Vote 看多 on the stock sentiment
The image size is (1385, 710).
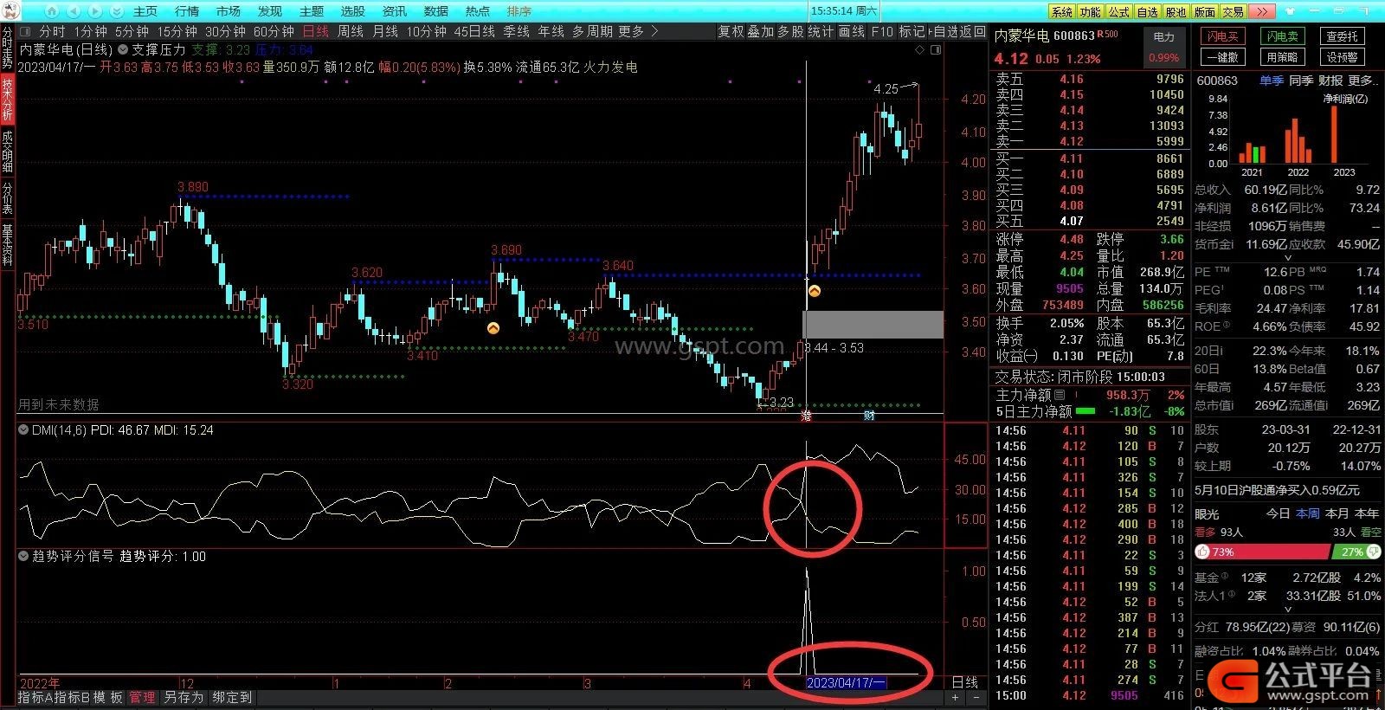[1205, 532]
